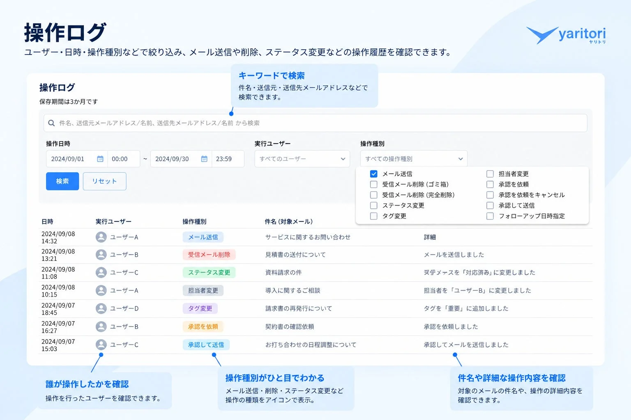Click subject 契約書の確認依頼
631x420 pixels.
tap(290, 326)
